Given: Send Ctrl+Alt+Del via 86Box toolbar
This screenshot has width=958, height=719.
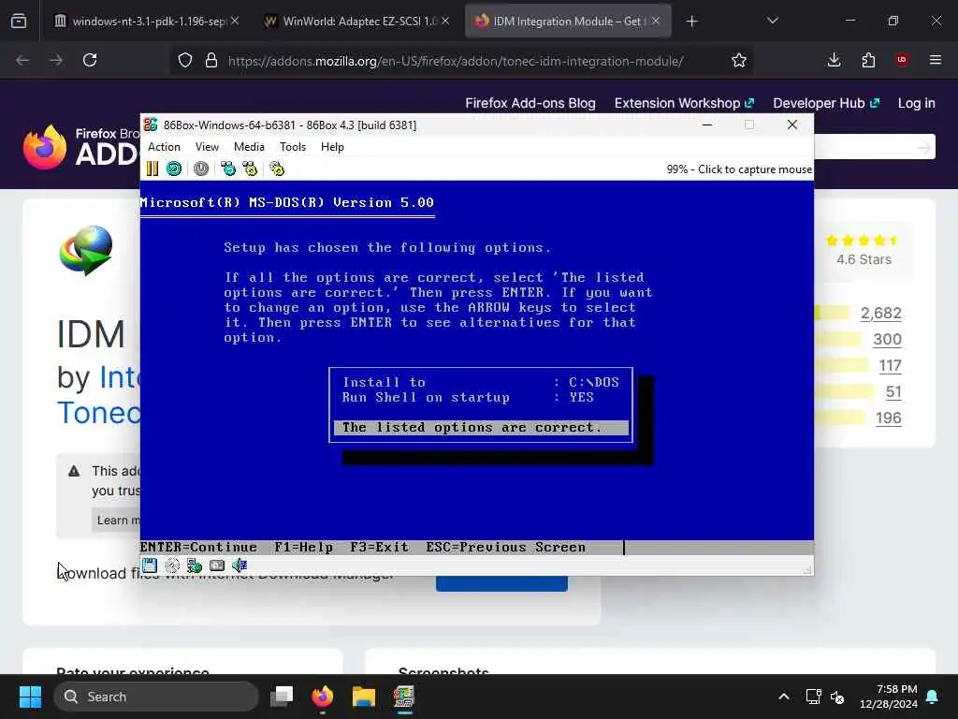Looking at the screenshot, I should pyautogui.click(x=228, y=169).
